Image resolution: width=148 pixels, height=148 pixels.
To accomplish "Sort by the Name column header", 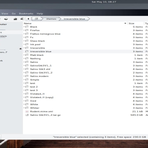I will click(75, 23).
